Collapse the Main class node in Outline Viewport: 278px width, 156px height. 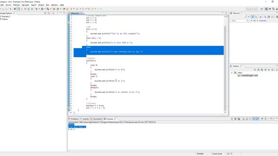pos(232,73)
